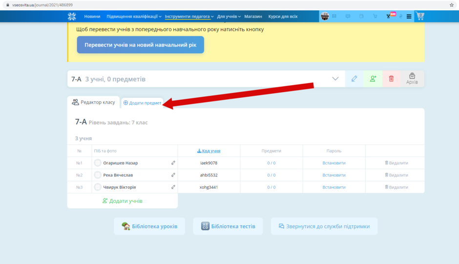This screenshot has height=264, width=459.
Task: Open Інструменти педагога dropdown menu
Action: [x=189, y=17]
